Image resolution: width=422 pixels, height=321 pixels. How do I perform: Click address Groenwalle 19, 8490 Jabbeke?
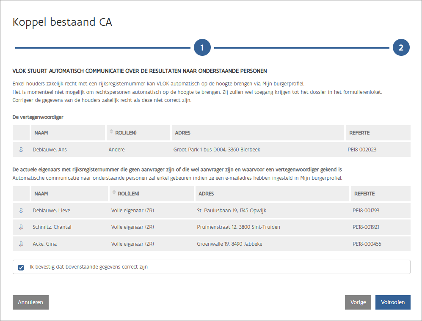pyautogui.click(x=228, y=244)
